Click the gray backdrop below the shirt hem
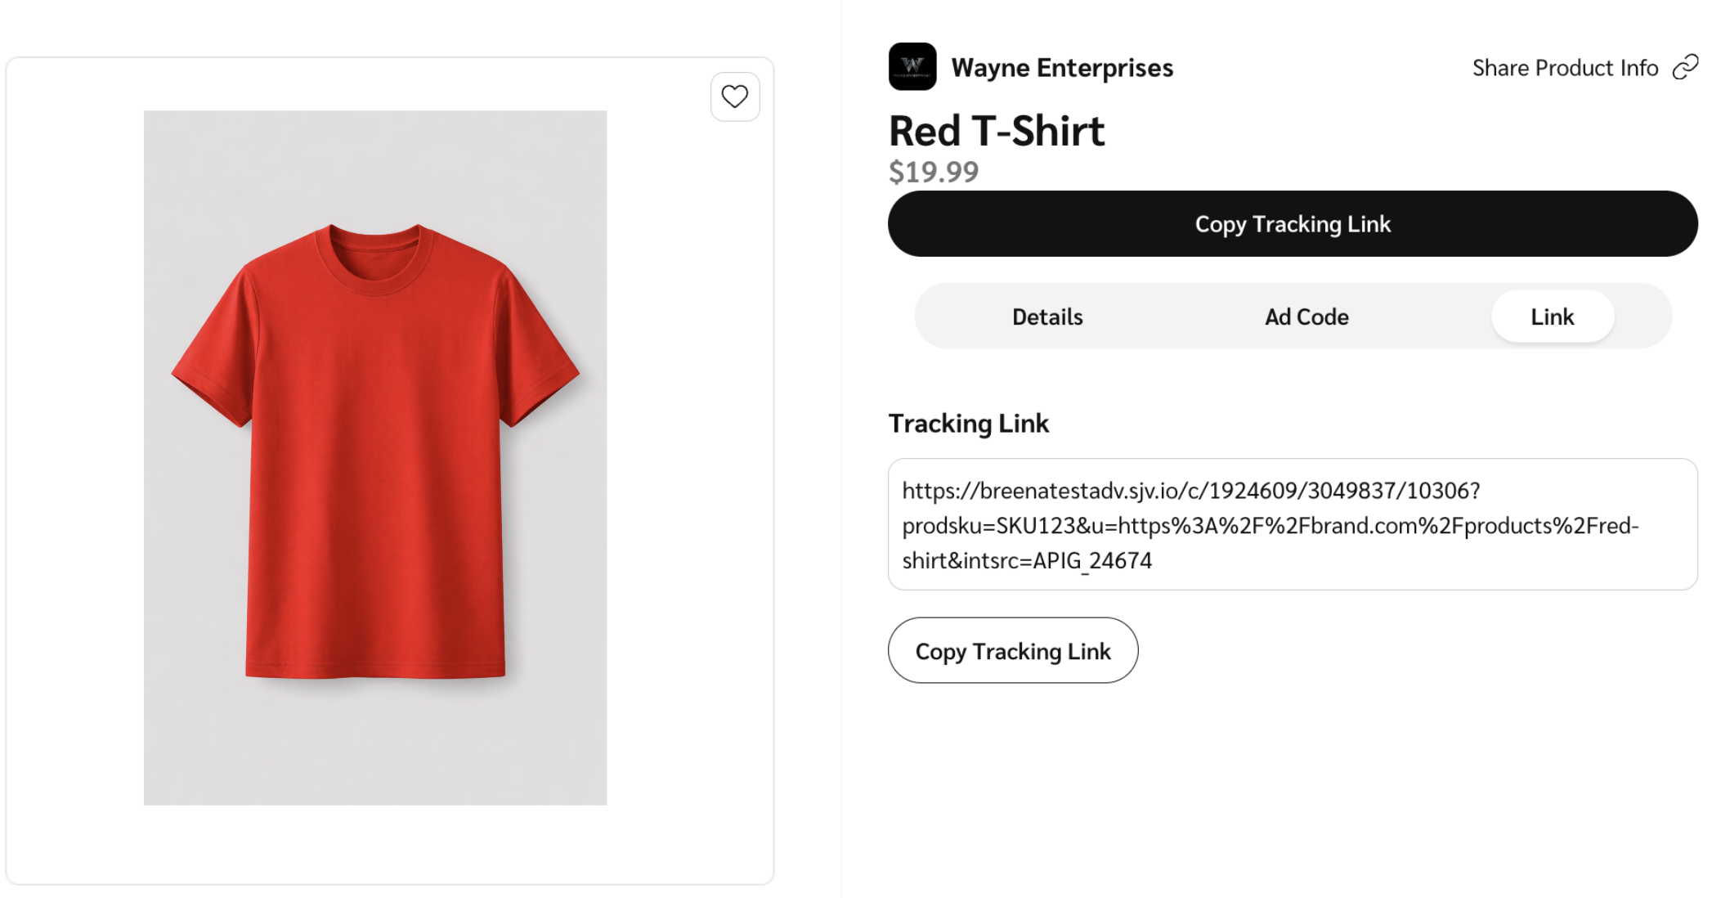Screen dimensions: 1712x898 [375, 744]
